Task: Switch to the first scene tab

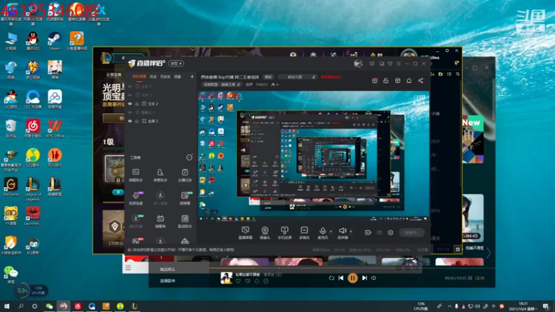Action: 139,76
